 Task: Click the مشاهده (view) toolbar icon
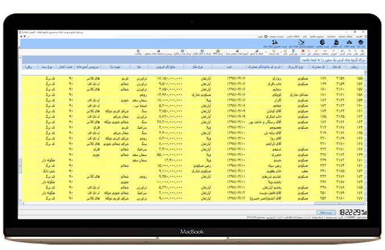[325, 51]
